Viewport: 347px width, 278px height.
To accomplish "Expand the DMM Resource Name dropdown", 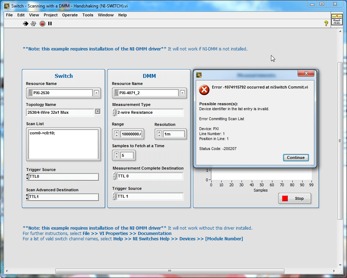I will coord(182,93).
